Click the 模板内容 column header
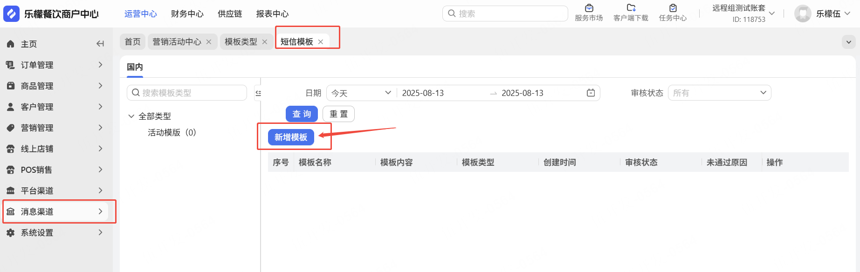The width and height of the screenshot is (860, 272). click(397, 163)
